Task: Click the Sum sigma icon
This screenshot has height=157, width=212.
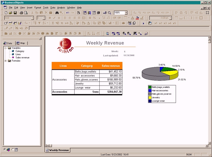Action: 53,23
